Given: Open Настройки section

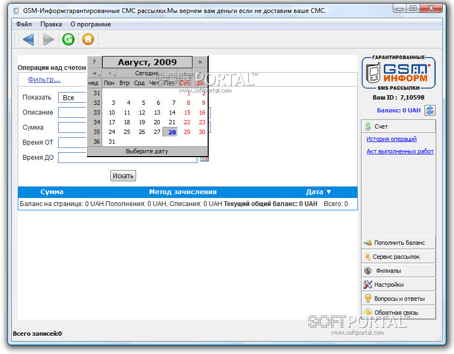Looking at the screenshot, I should [399, 285].
